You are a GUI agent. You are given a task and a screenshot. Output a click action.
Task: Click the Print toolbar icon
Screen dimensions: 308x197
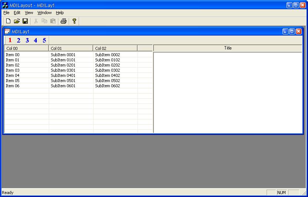[64, 21]
